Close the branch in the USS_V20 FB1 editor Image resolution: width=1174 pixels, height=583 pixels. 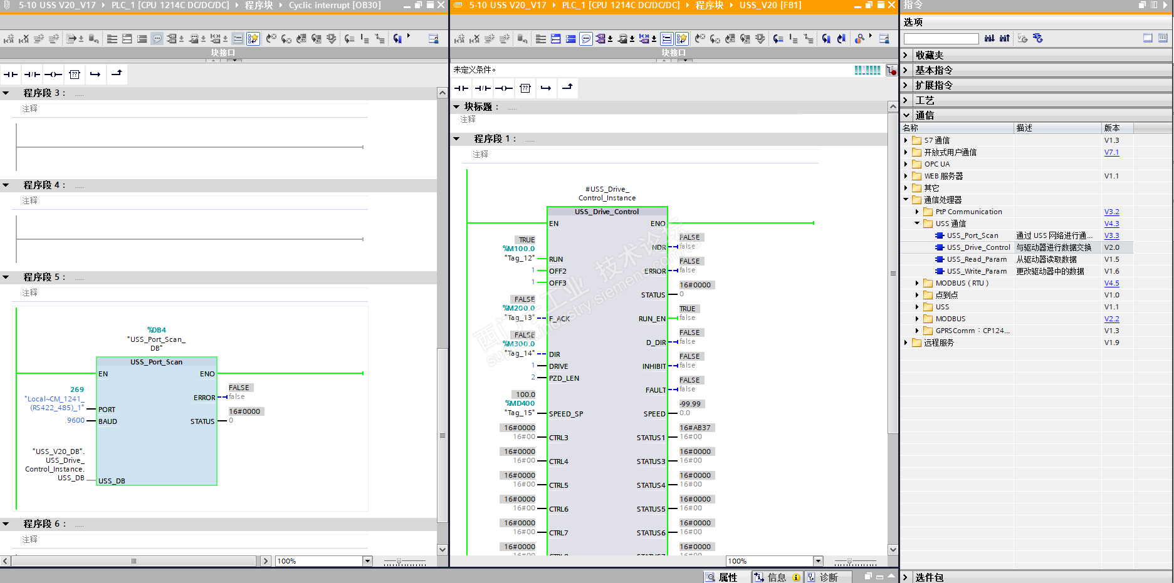coord(567,88)
